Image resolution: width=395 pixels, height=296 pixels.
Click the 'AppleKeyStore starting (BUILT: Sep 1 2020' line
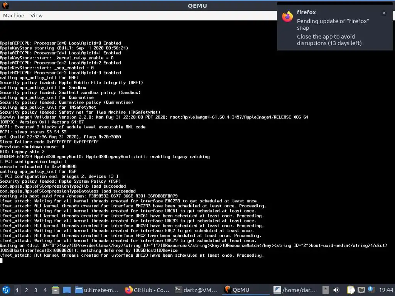(x=64, y=48)
